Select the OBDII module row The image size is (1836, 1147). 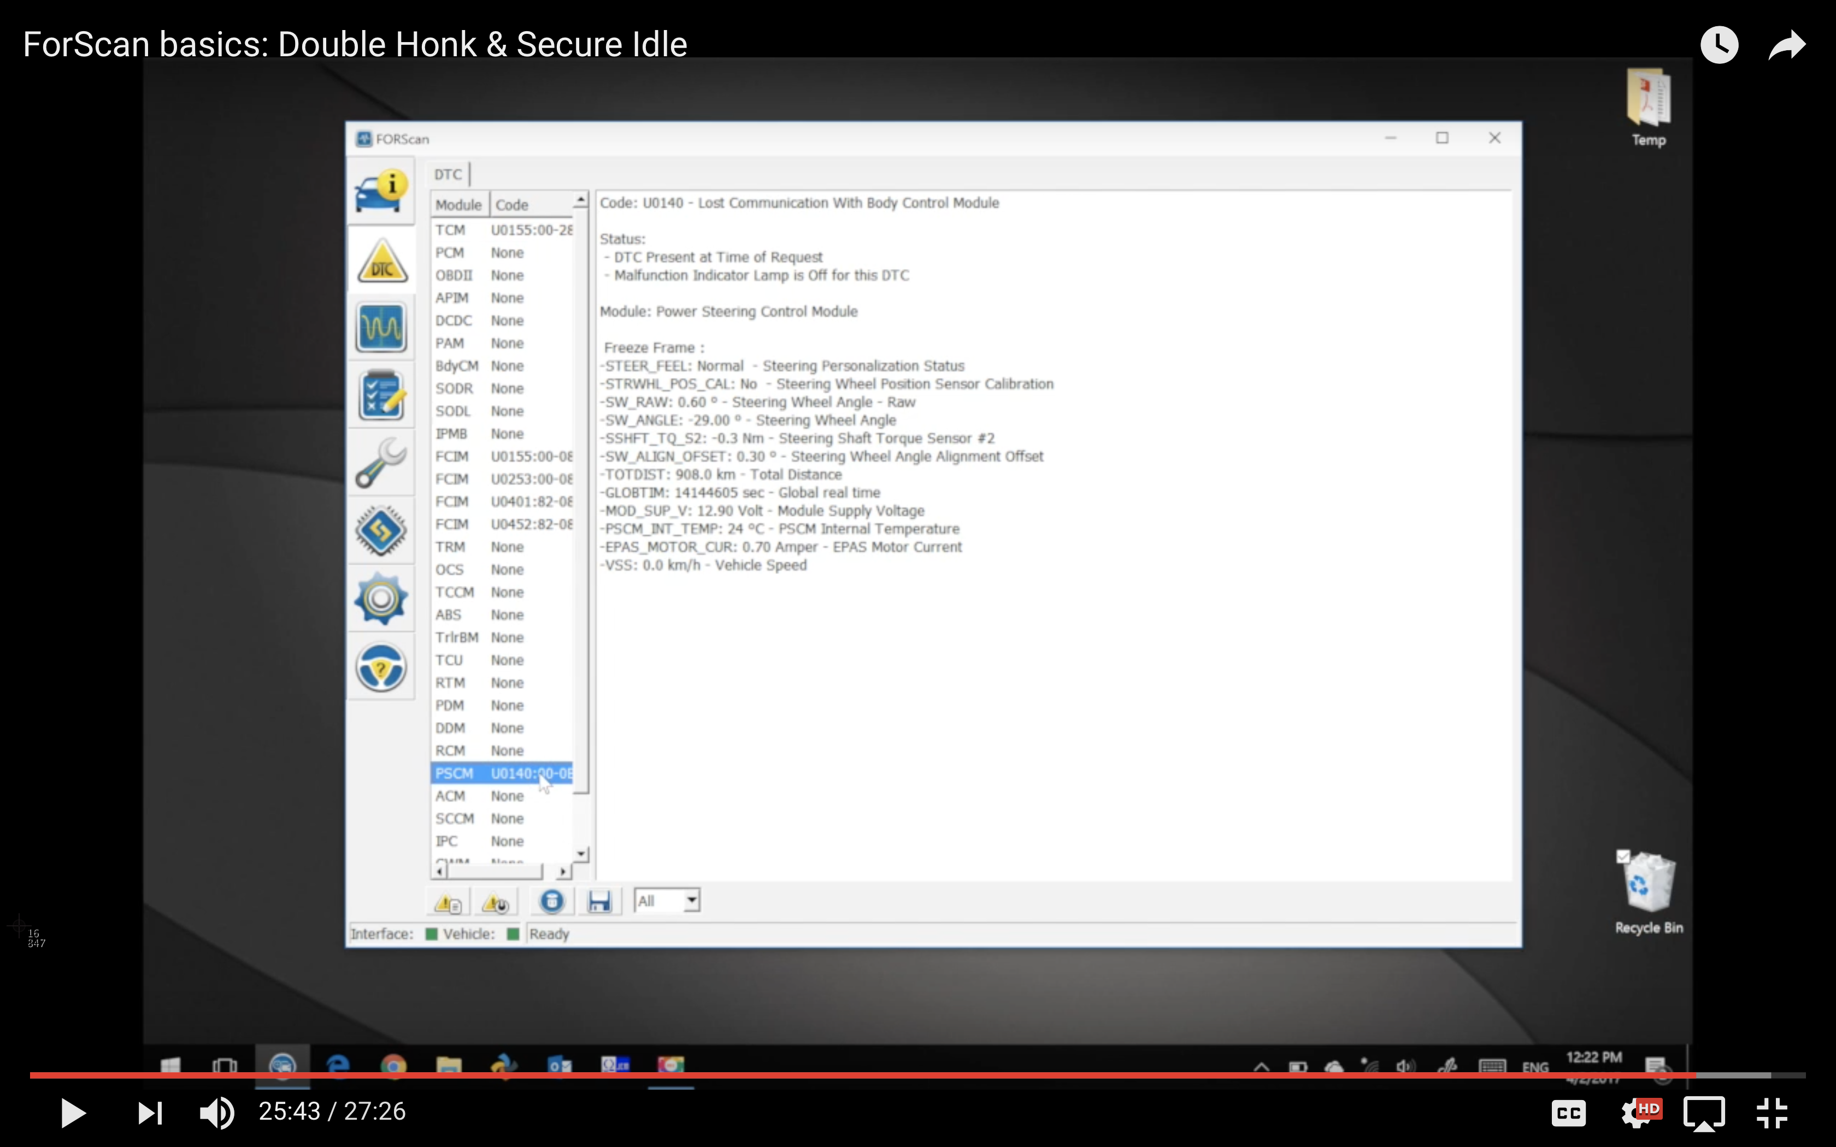point(502,275)
